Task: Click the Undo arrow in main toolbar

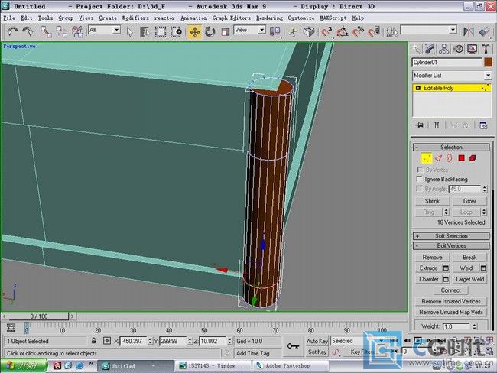Action: 12,31
